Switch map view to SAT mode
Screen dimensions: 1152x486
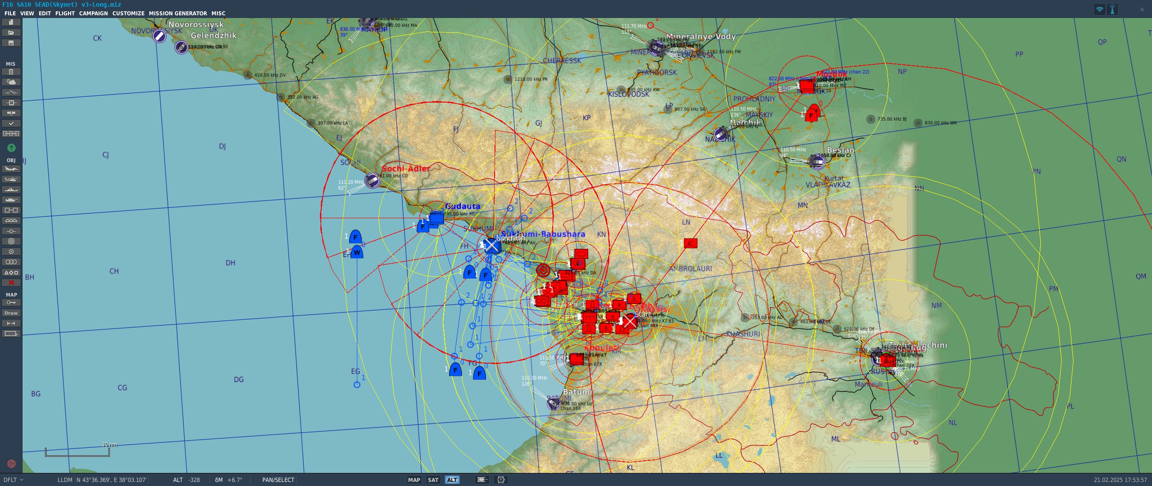[x=433, y=480]
